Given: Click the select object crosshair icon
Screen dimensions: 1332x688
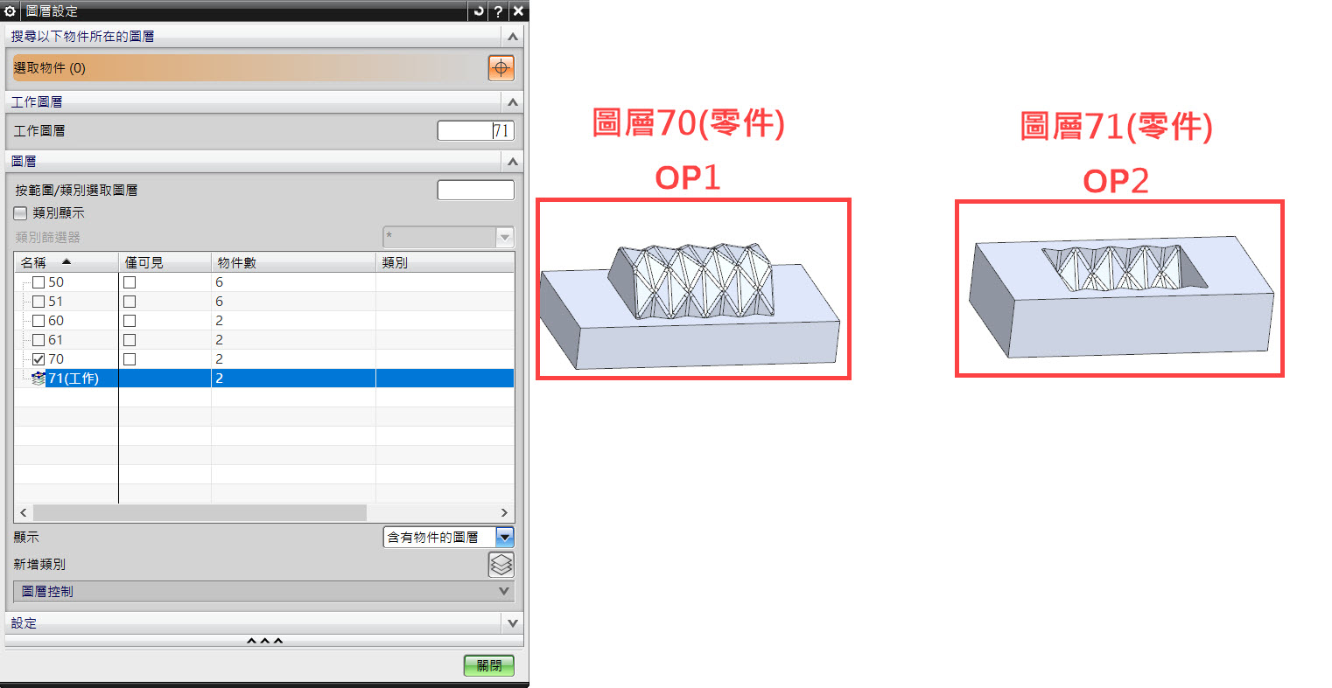Looking at the screenshot, I should (x=501, y=68).
